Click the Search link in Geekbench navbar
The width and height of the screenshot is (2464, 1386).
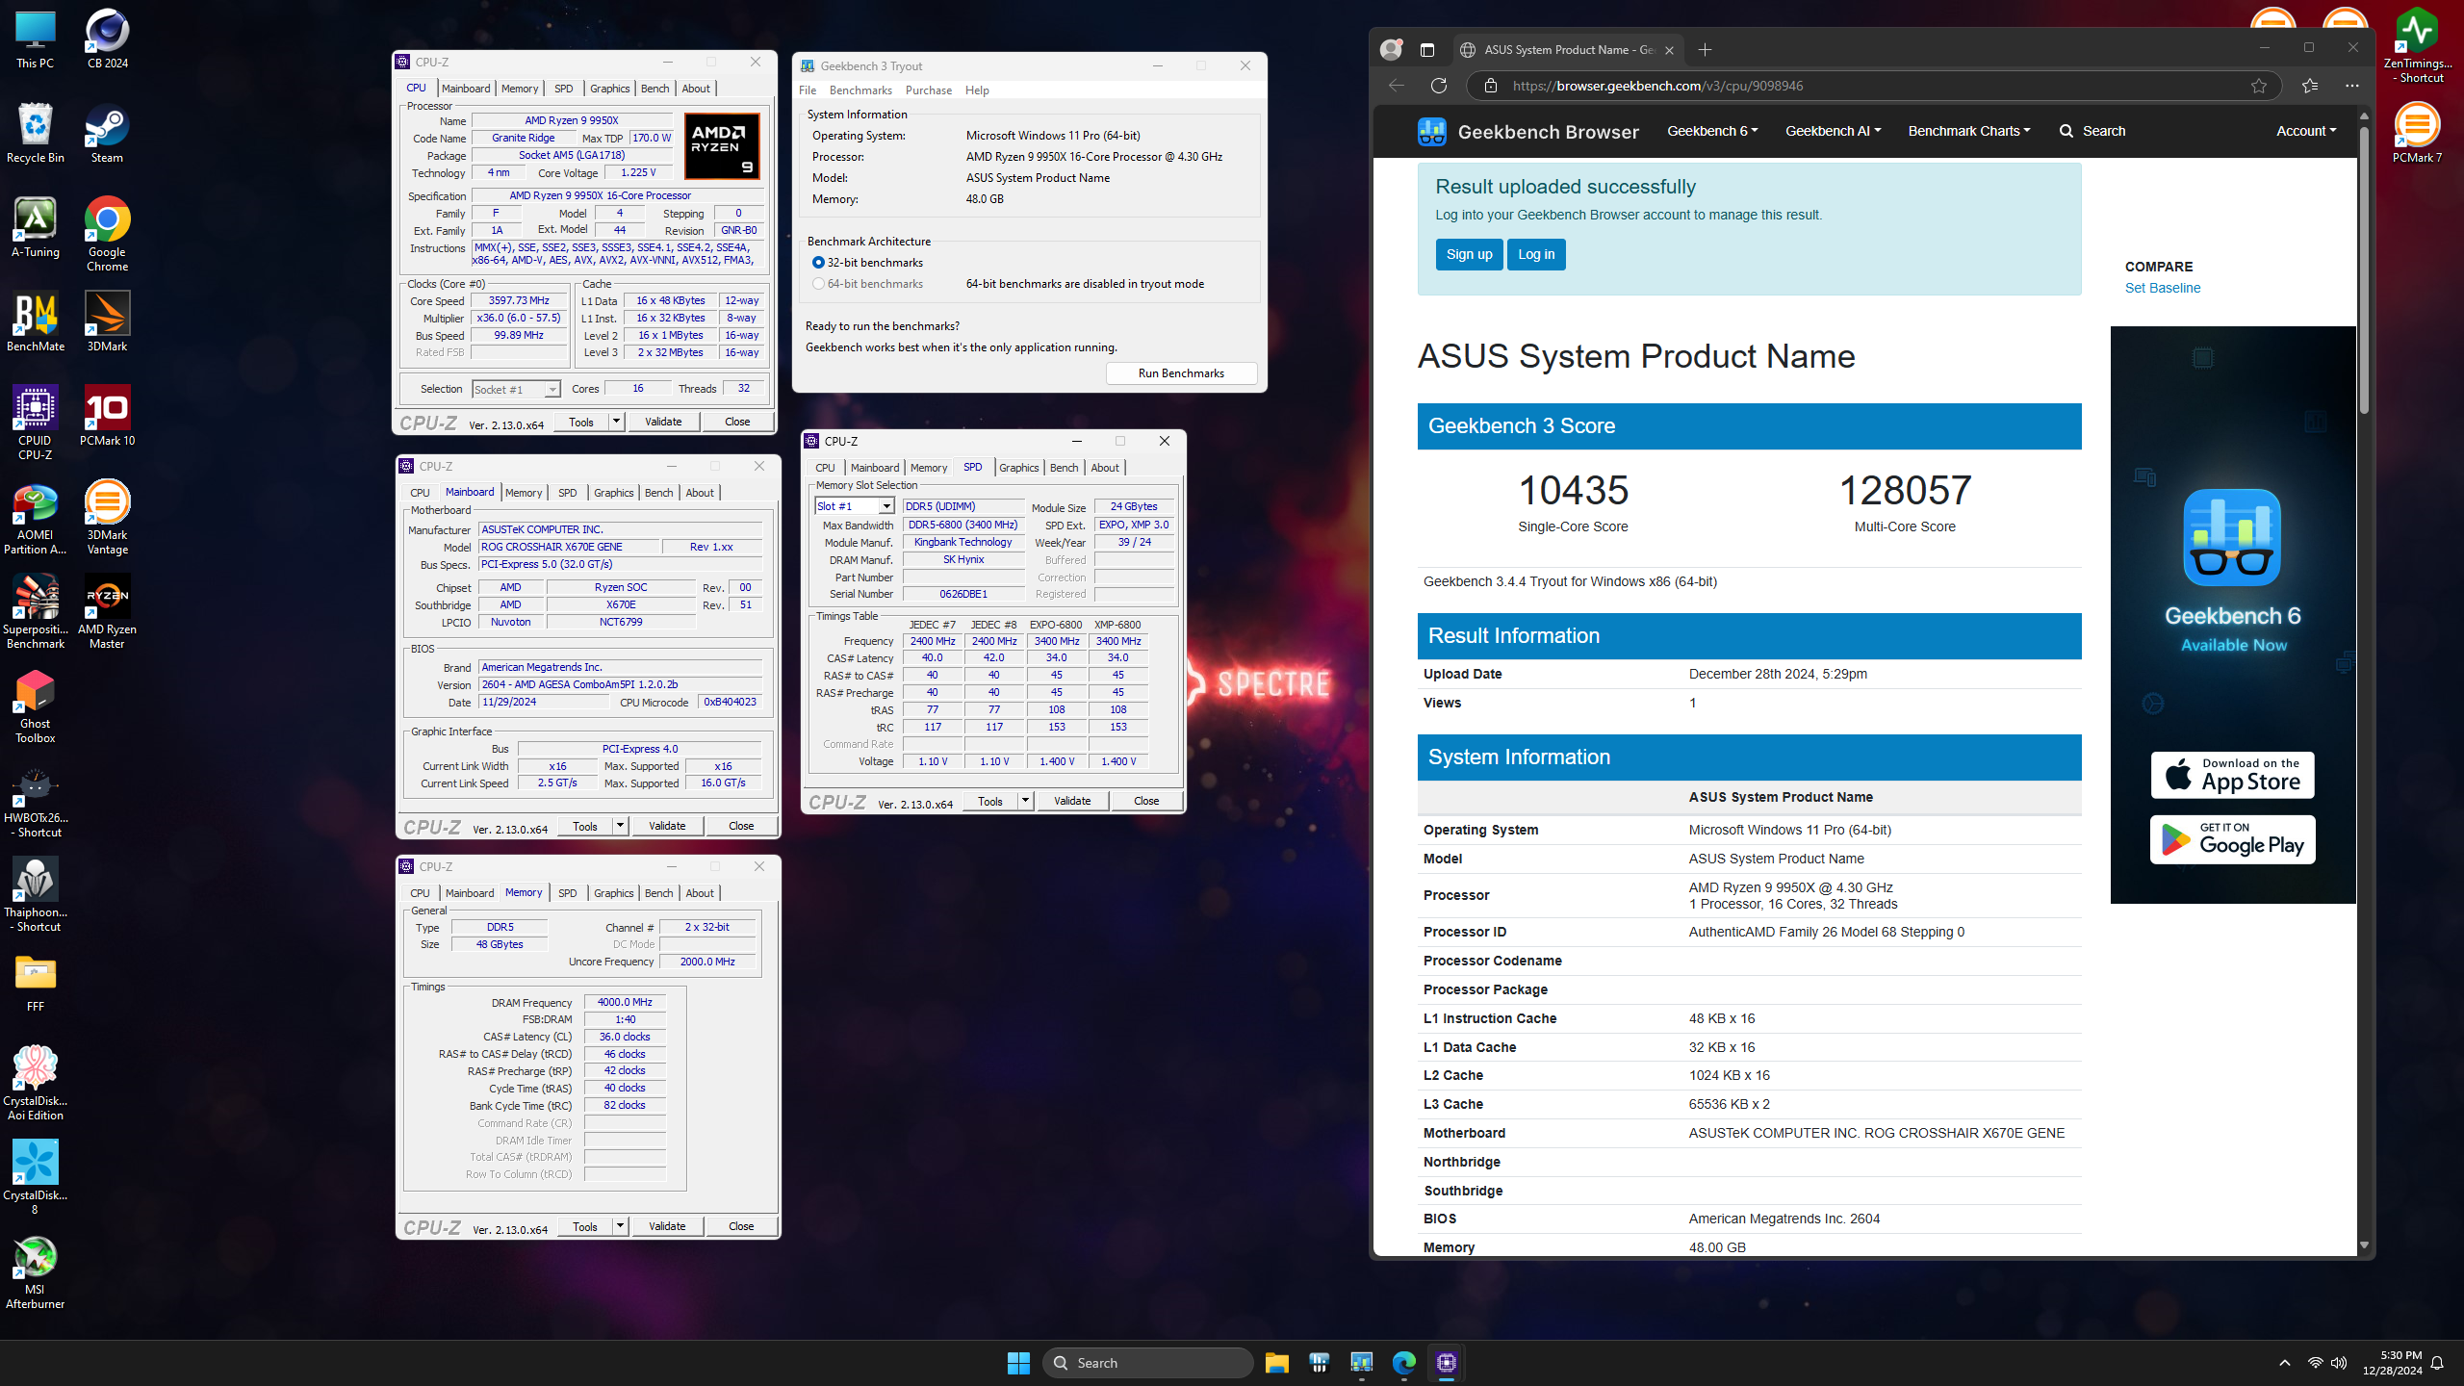click(x=2092, y=131)
